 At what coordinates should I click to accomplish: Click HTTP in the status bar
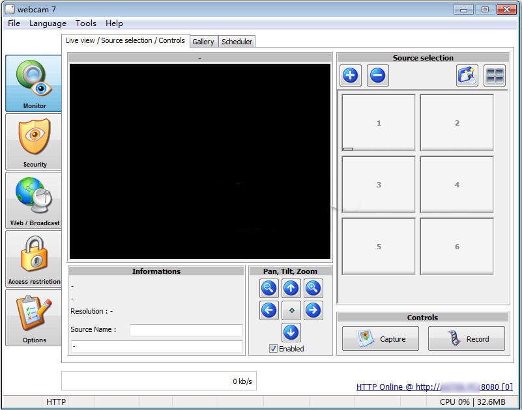pyautogui.click(x=56, y=402)
